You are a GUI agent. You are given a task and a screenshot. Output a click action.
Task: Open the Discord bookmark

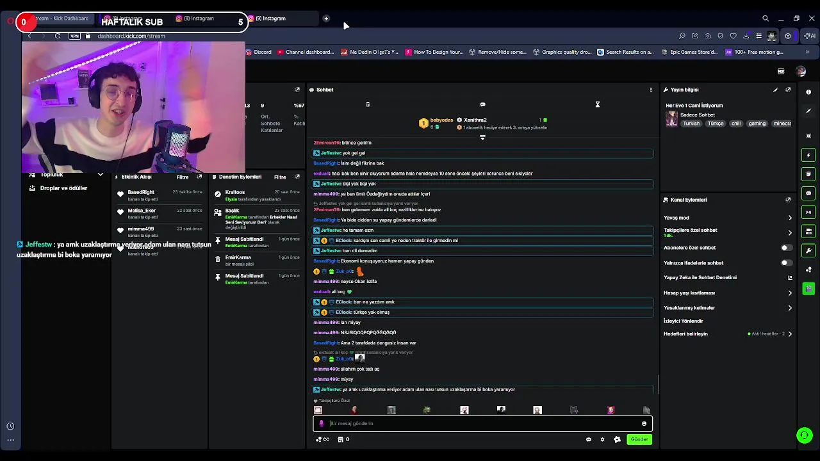[x=258, y=52]
